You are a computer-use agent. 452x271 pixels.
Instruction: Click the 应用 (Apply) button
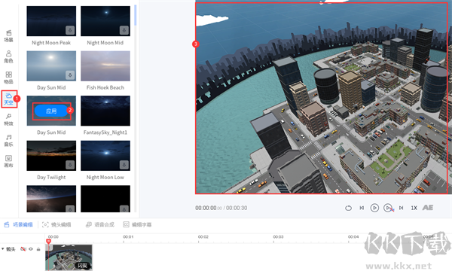[x=51, y=111]
